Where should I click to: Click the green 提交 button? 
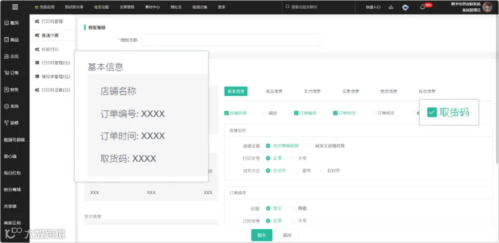(262, 235)
